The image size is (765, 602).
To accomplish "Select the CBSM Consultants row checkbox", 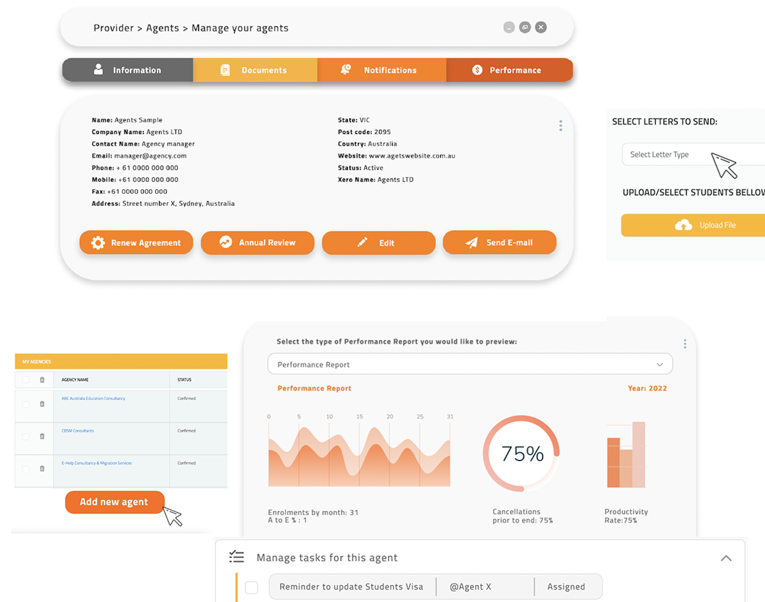I will 26,437.
